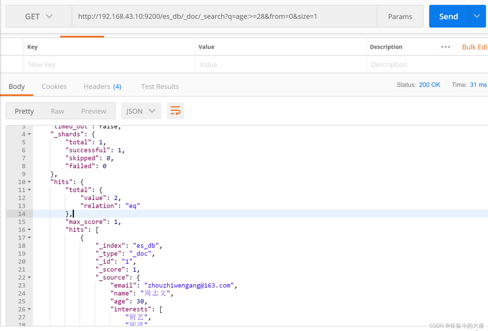This screenshot has width=488, height=331.
Task: Switch to the Cookies tab
Action: tap(54, 86)
